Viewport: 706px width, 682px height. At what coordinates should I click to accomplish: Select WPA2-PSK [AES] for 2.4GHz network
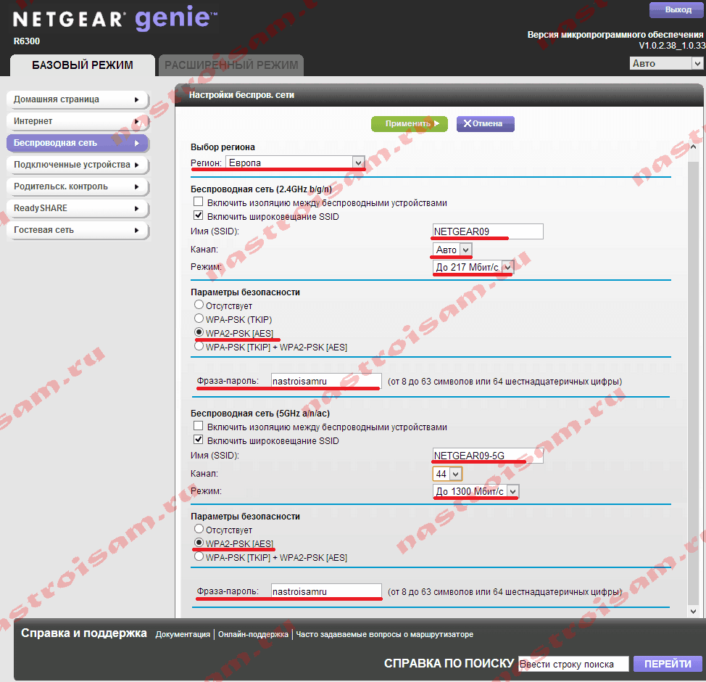coord(199,332)
